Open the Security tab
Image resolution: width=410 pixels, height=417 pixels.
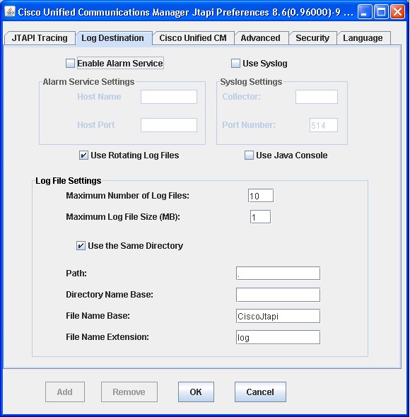[x=312, y=38]
